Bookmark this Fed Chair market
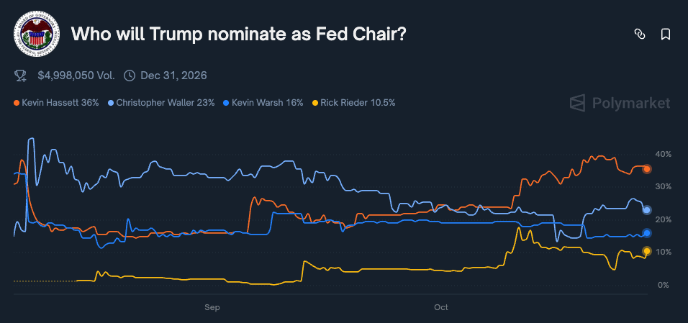The image size is (688, 323). [666, 34]
